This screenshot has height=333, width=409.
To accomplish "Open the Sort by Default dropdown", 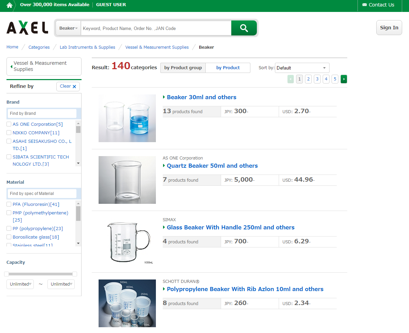I will 302,68.
